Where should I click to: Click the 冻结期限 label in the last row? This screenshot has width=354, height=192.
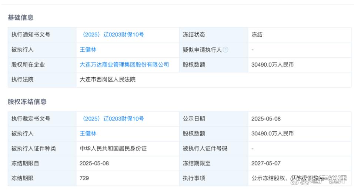tap(22, 178)
